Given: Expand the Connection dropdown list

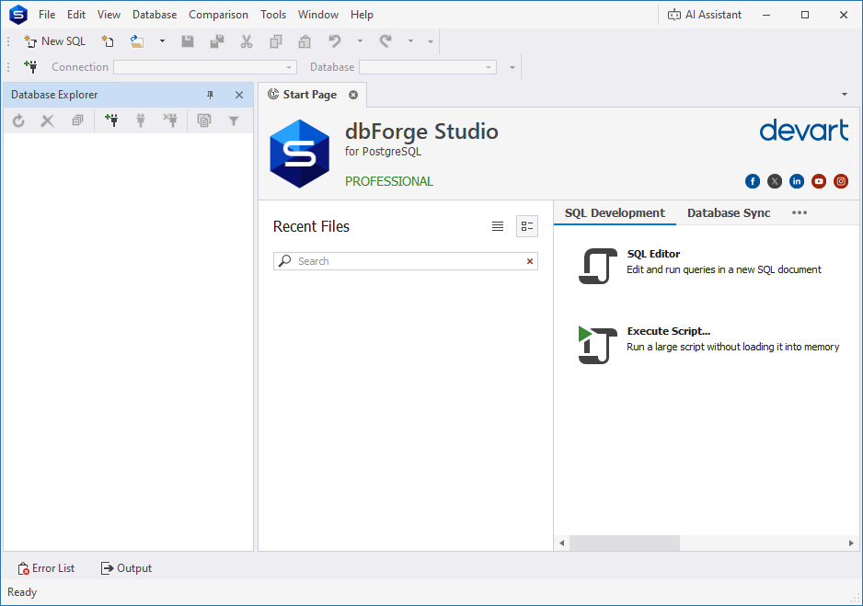Looking at the screenshot, I should click(288, 66).
